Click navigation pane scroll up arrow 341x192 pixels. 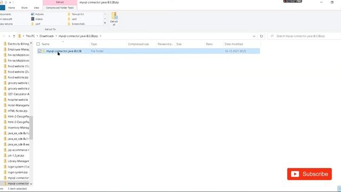point(31,44)
